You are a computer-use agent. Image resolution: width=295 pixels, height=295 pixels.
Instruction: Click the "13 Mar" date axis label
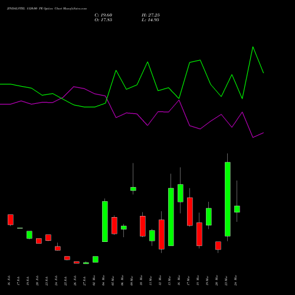point(169,281)
